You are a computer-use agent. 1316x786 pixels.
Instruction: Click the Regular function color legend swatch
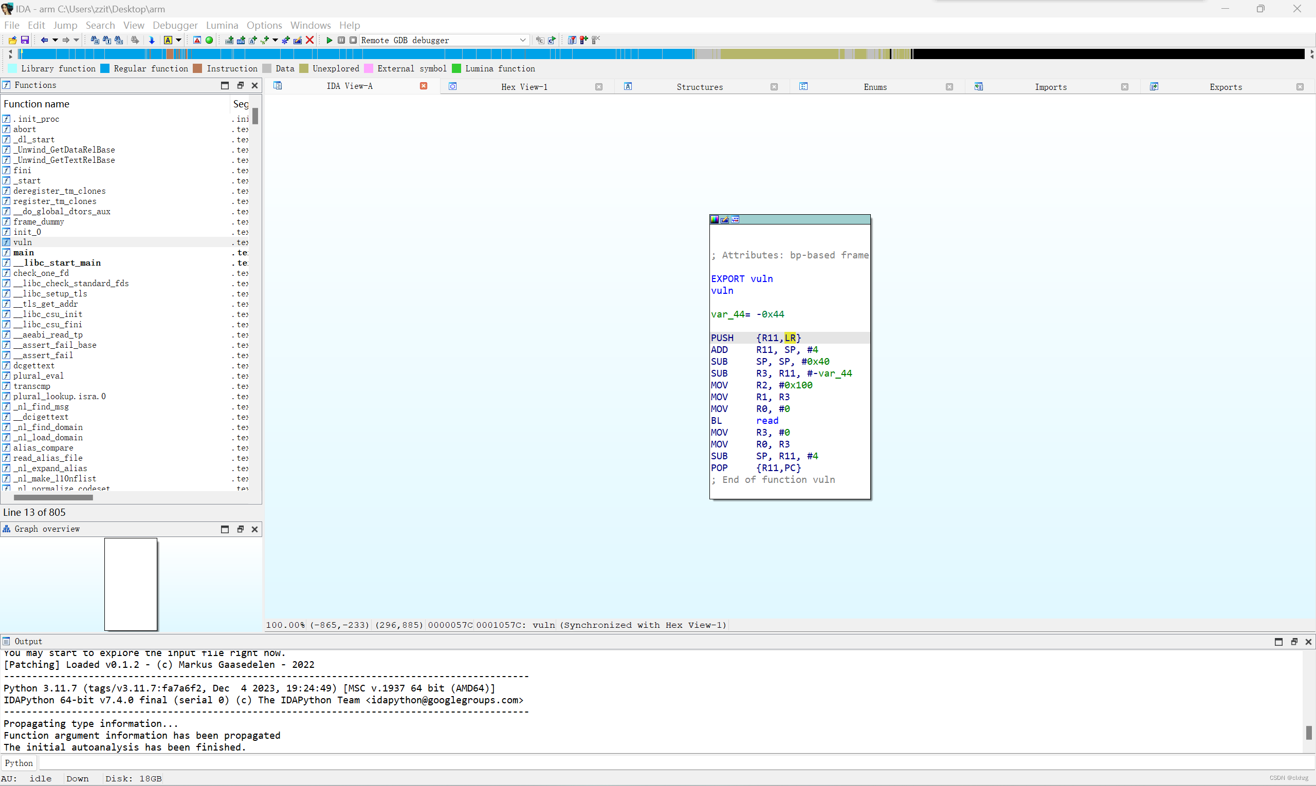coord(105,68)
